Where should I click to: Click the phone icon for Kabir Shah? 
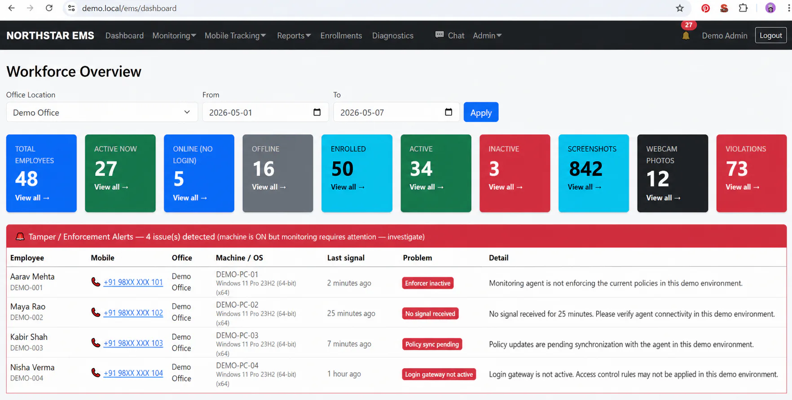point(96,343)
